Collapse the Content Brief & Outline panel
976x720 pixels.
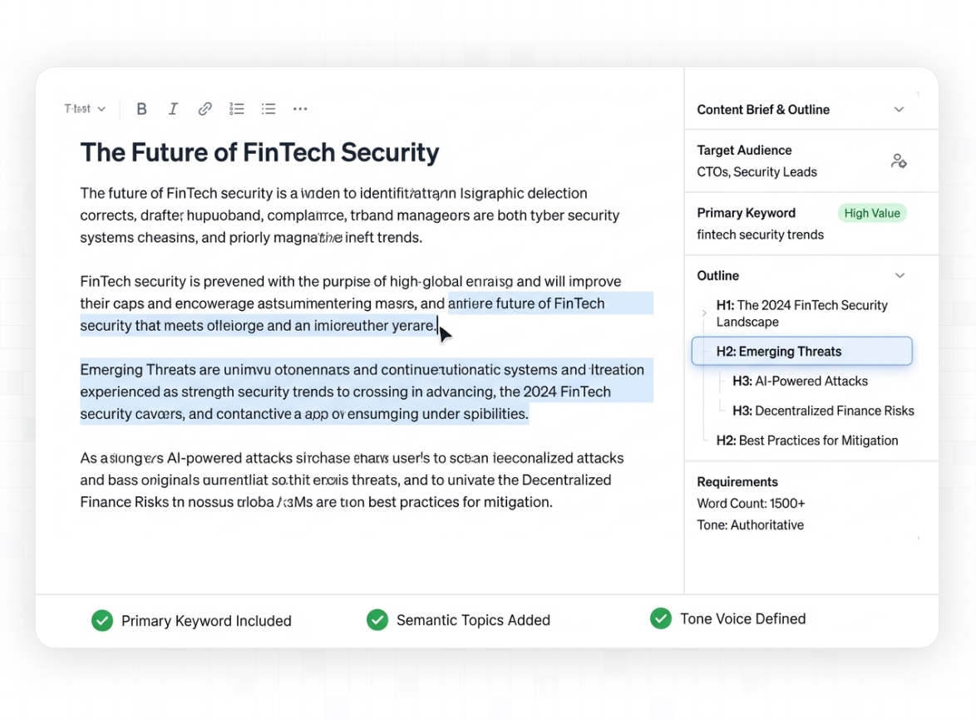click(899, 110)
